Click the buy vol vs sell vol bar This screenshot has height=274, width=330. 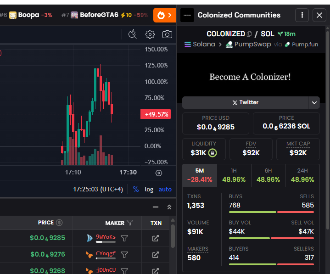[271, 238]
